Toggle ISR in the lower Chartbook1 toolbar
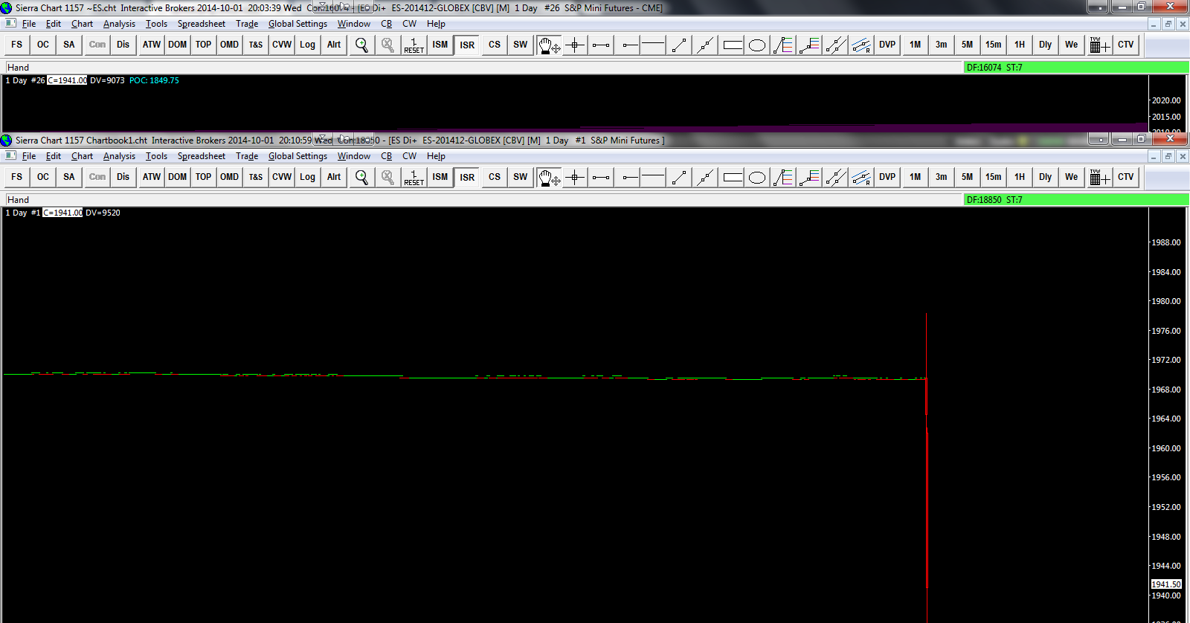The width and height of the screenshot is (1190, 623). [x=467, y=177]
